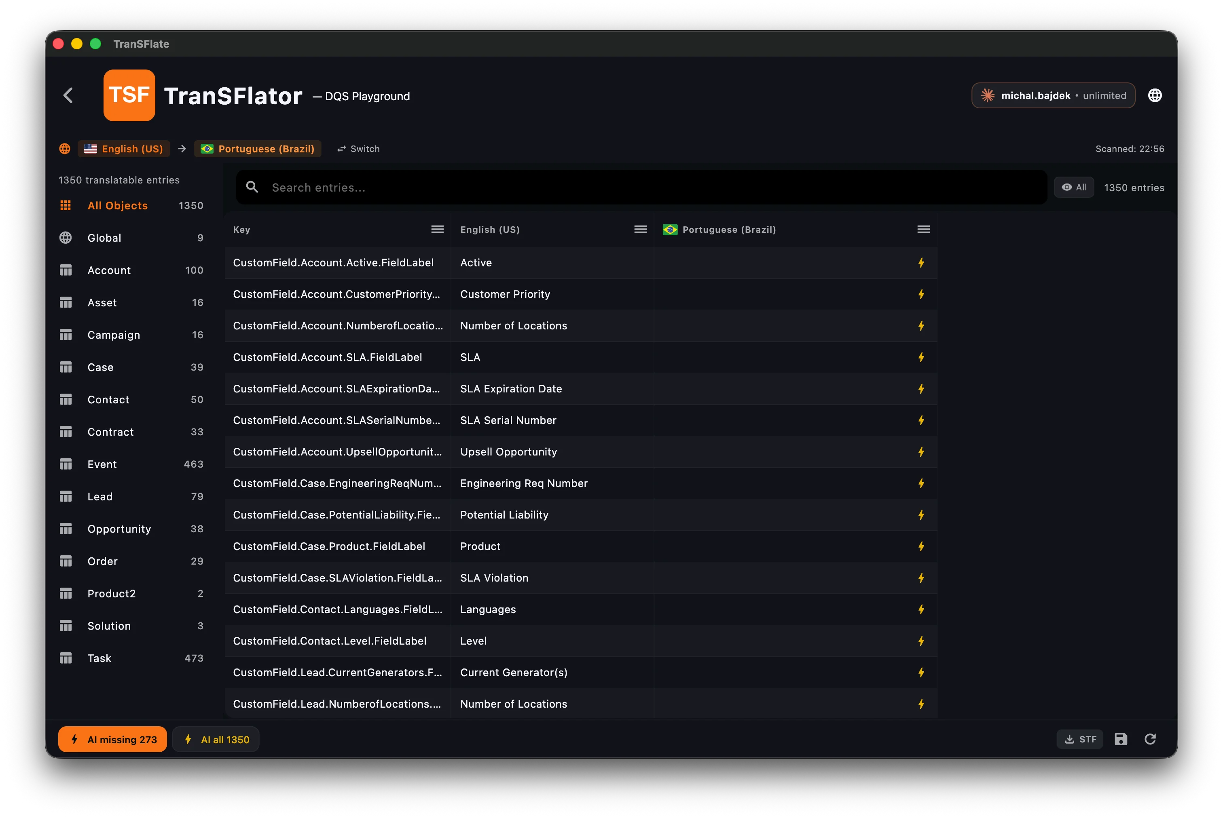The width and height of the screenshot is (1223, 818).
Task: Click bolt icon on Upsell Opportunity row
Action: pos(921,452)
